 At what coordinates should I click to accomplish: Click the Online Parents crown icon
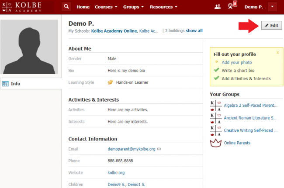coord(215,143)
